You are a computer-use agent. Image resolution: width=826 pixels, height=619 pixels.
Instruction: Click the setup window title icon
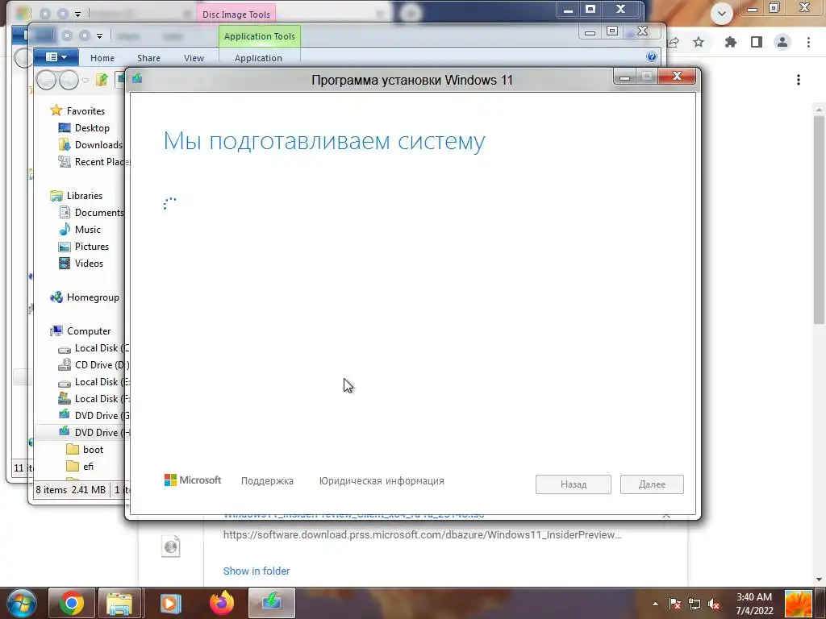[137, 78]
